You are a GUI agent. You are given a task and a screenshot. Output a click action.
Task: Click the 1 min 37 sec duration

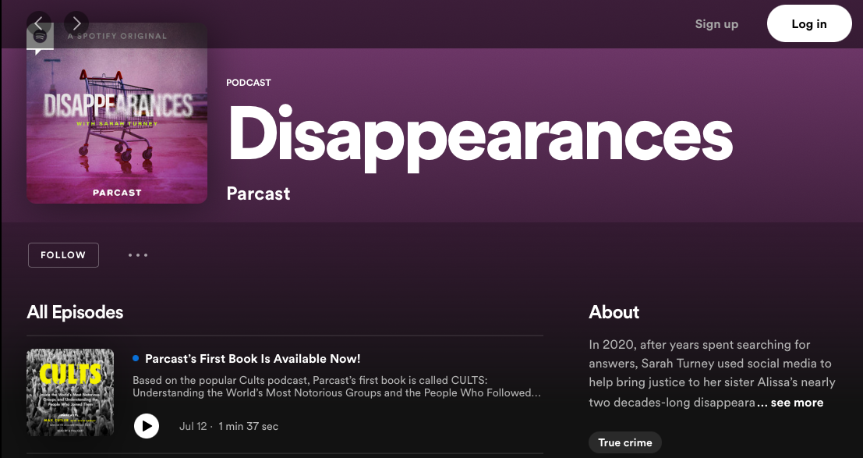(x=248, y=426)
